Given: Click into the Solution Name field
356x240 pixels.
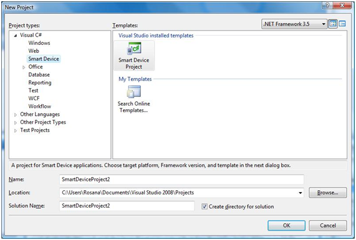Looking at the screenshot, I should click(x=127, y=206).
